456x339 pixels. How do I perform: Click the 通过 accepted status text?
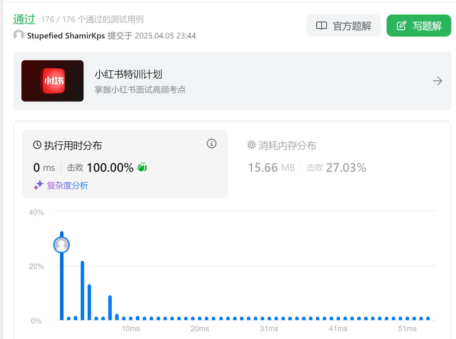(x=24, y=19)
